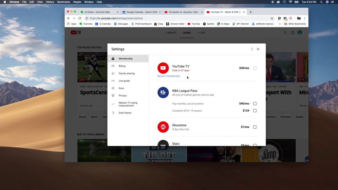
Task: Open the Dark theme settings section
Action: click(x=125, y=113)
